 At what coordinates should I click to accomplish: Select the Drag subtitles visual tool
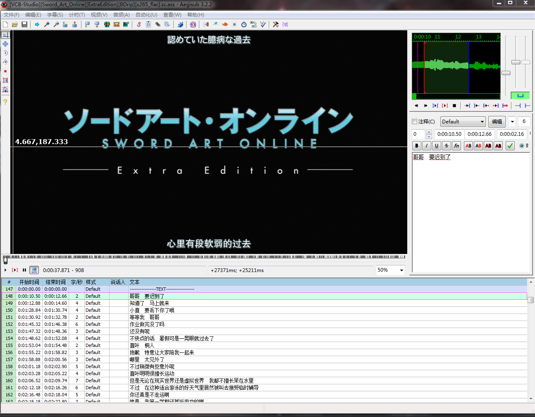[5, 44]
